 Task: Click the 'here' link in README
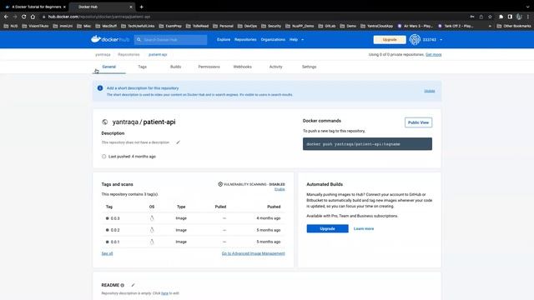click(x=165, y=293)
